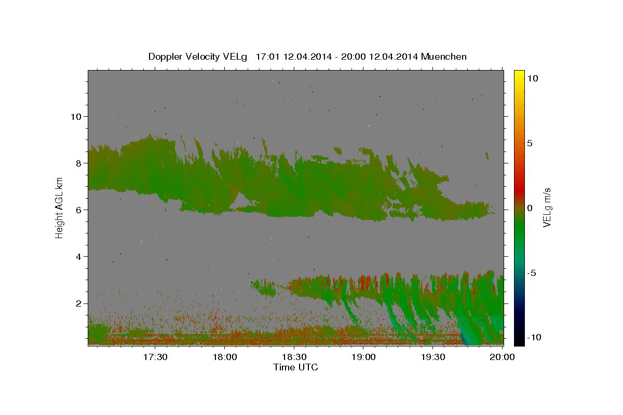Click the height tick label 4
The height and width of the screenshot is (415, 623).
[78, 256]
